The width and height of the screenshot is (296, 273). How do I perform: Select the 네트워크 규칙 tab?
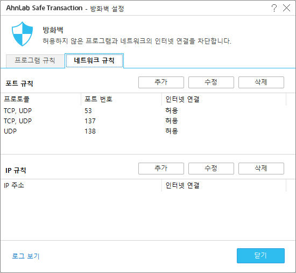pos(94,60)
